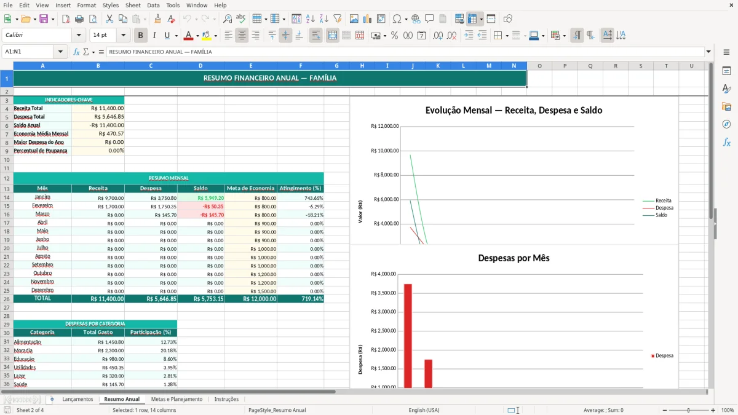Toggle Align Right

255,36
